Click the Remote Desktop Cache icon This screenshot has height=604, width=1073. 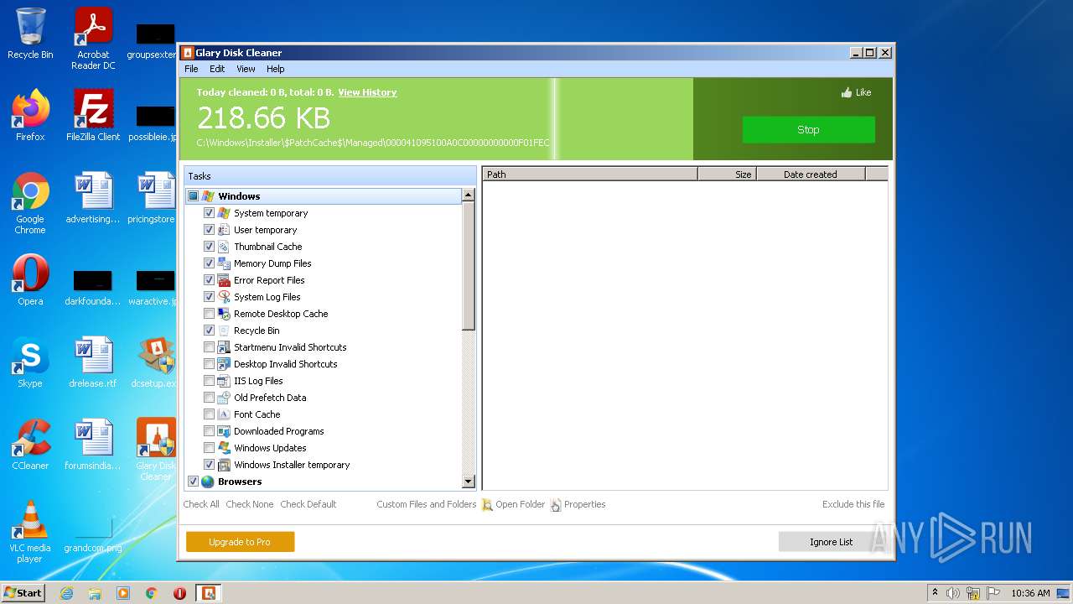coord(224,314)
